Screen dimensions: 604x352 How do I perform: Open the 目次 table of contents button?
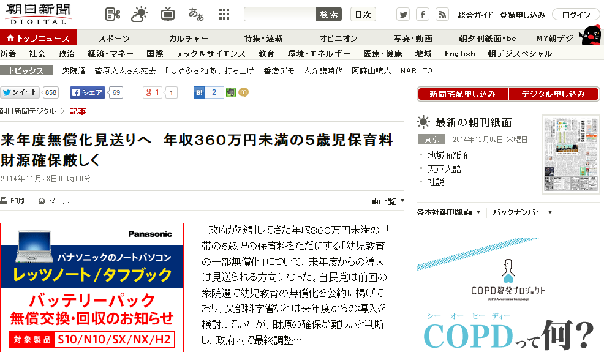click(x=363, y=15)
